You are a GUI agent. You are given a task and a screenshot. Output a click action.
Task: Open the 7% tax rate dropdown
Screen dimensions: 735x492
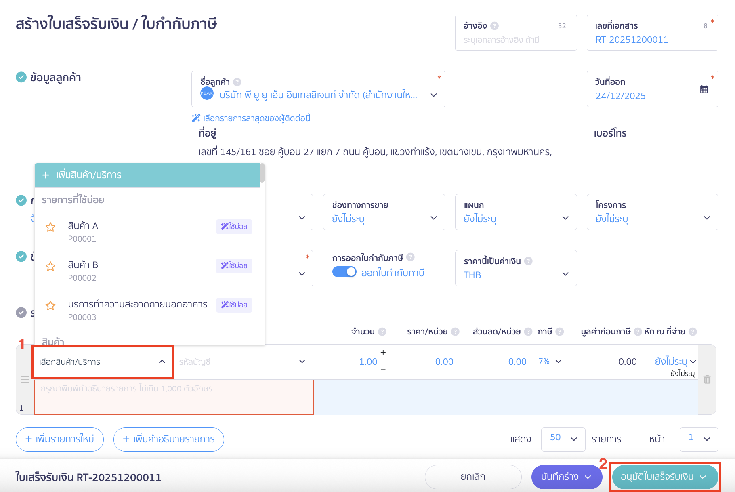(550, 362)
